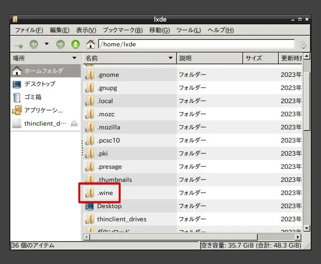Image resolution: width=321 pixels, height=264 pixels.
Task: Click the home folder toolbar icon
Action: (91, 45)
